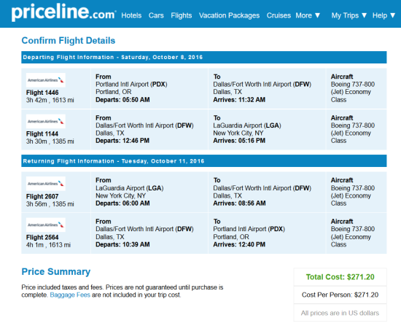Click the Departing Flight Information header bar
Image resolution: width=401 pixels, height=326 pixels.
click(x=204, y=58)
